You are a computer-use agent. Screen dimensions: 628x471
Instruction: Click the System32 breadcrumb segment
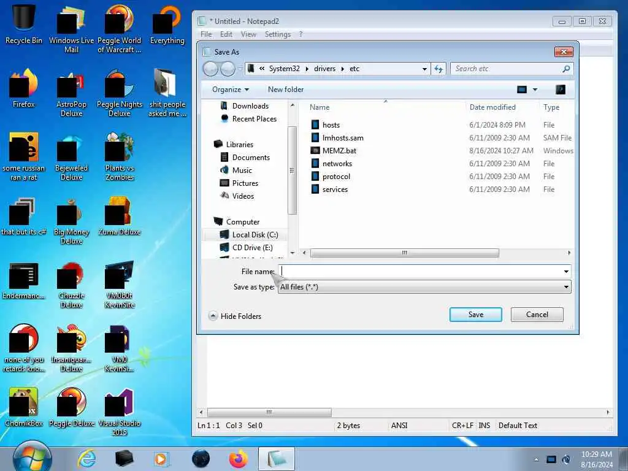pos(284,69)
